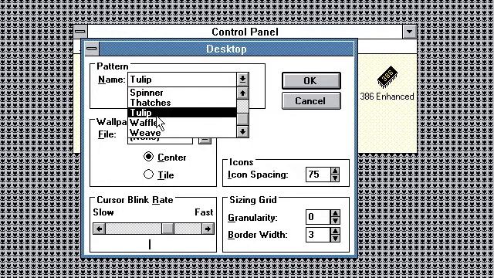Screen dimensions: 494x278
Task: Decrease Border Width with the down arrow
Action: point(335,239)
